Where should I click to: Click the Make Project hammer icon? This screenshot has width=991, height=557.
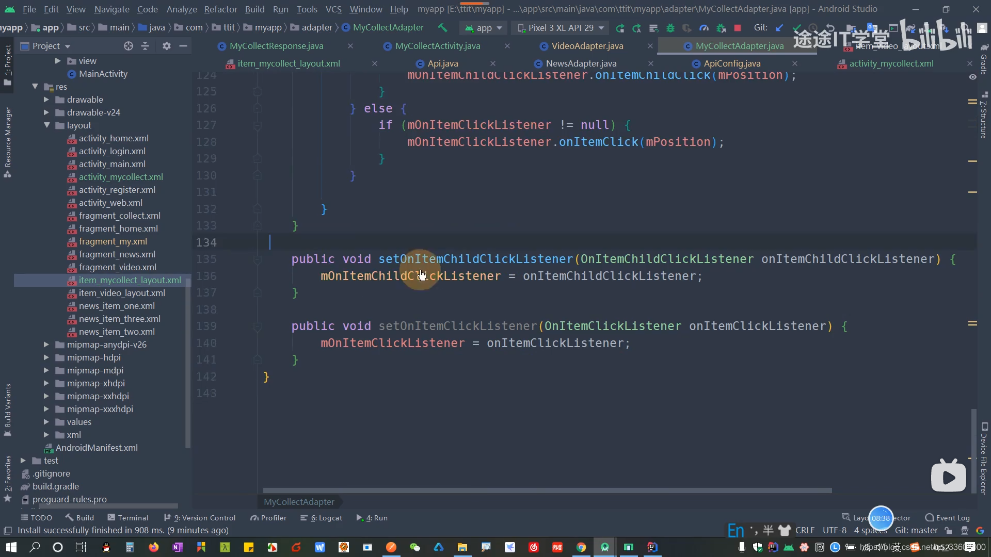tap(442, 28)
